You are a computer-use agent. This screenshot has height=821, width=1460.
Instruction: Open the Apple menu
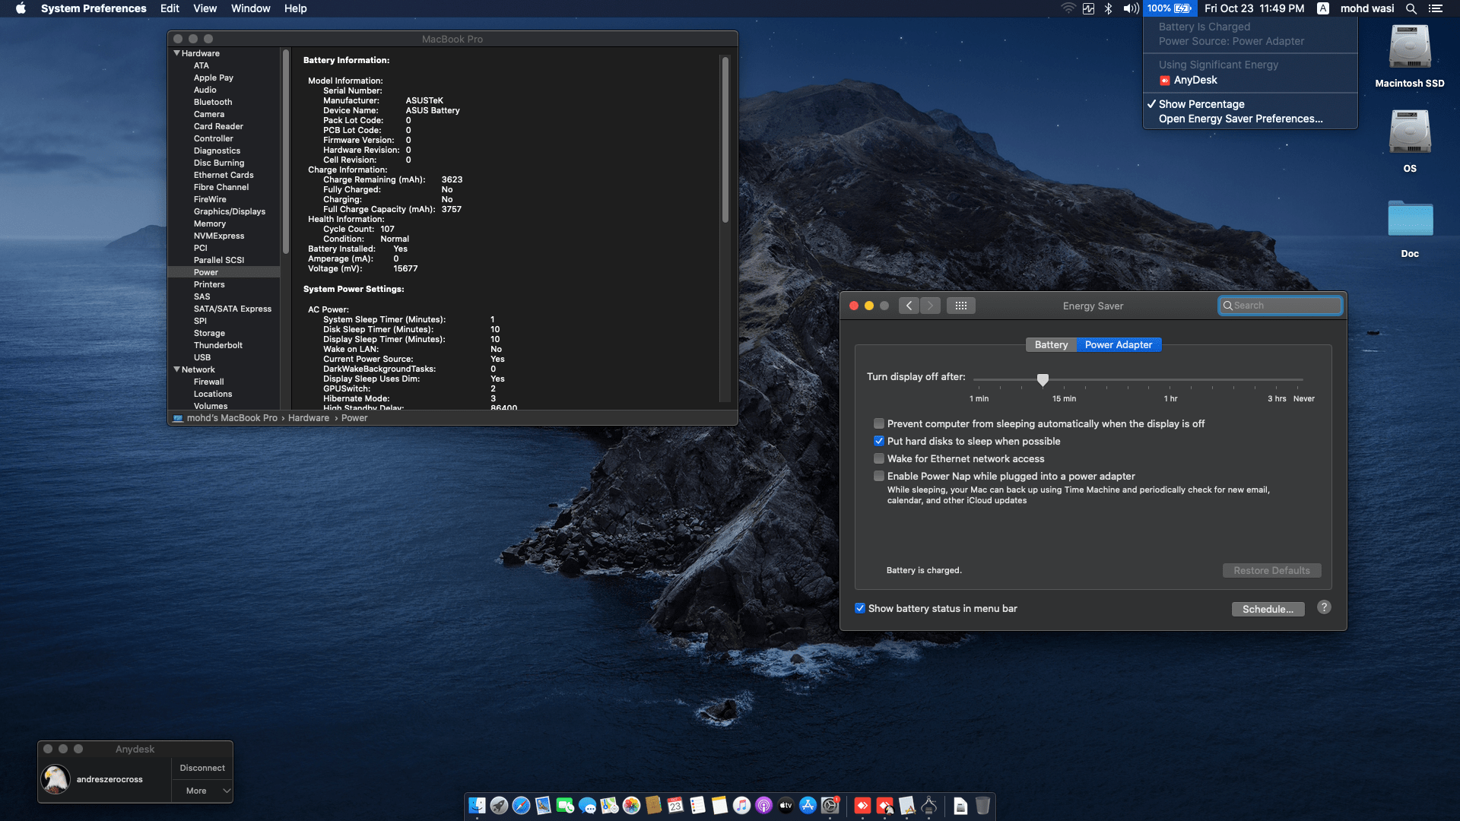(21, 8)
